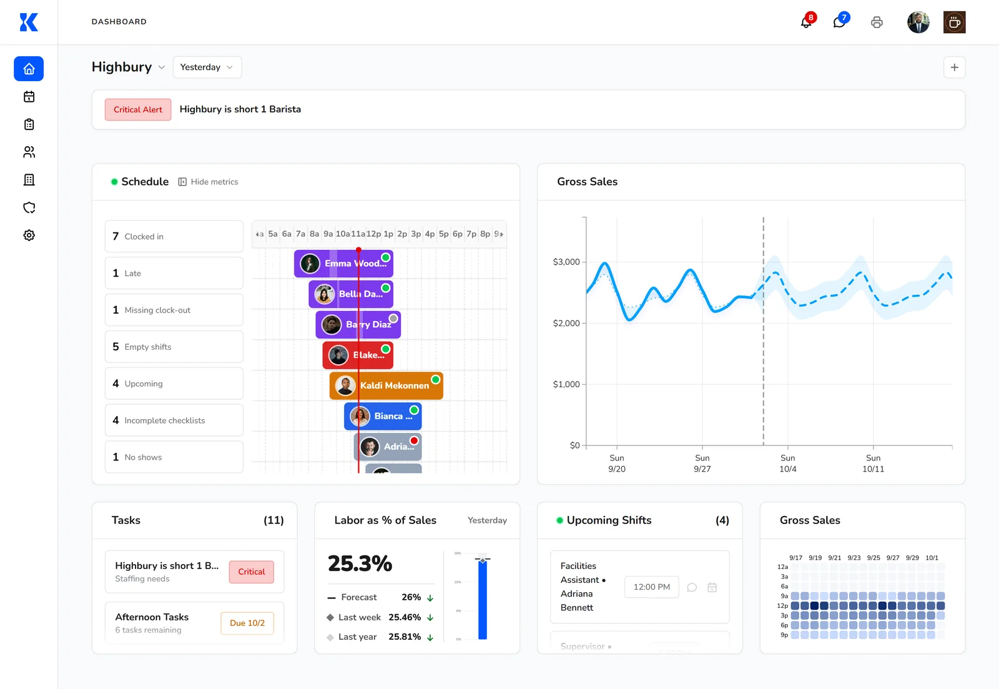Click the small Gross Sales heatmap title

point(810,520)
